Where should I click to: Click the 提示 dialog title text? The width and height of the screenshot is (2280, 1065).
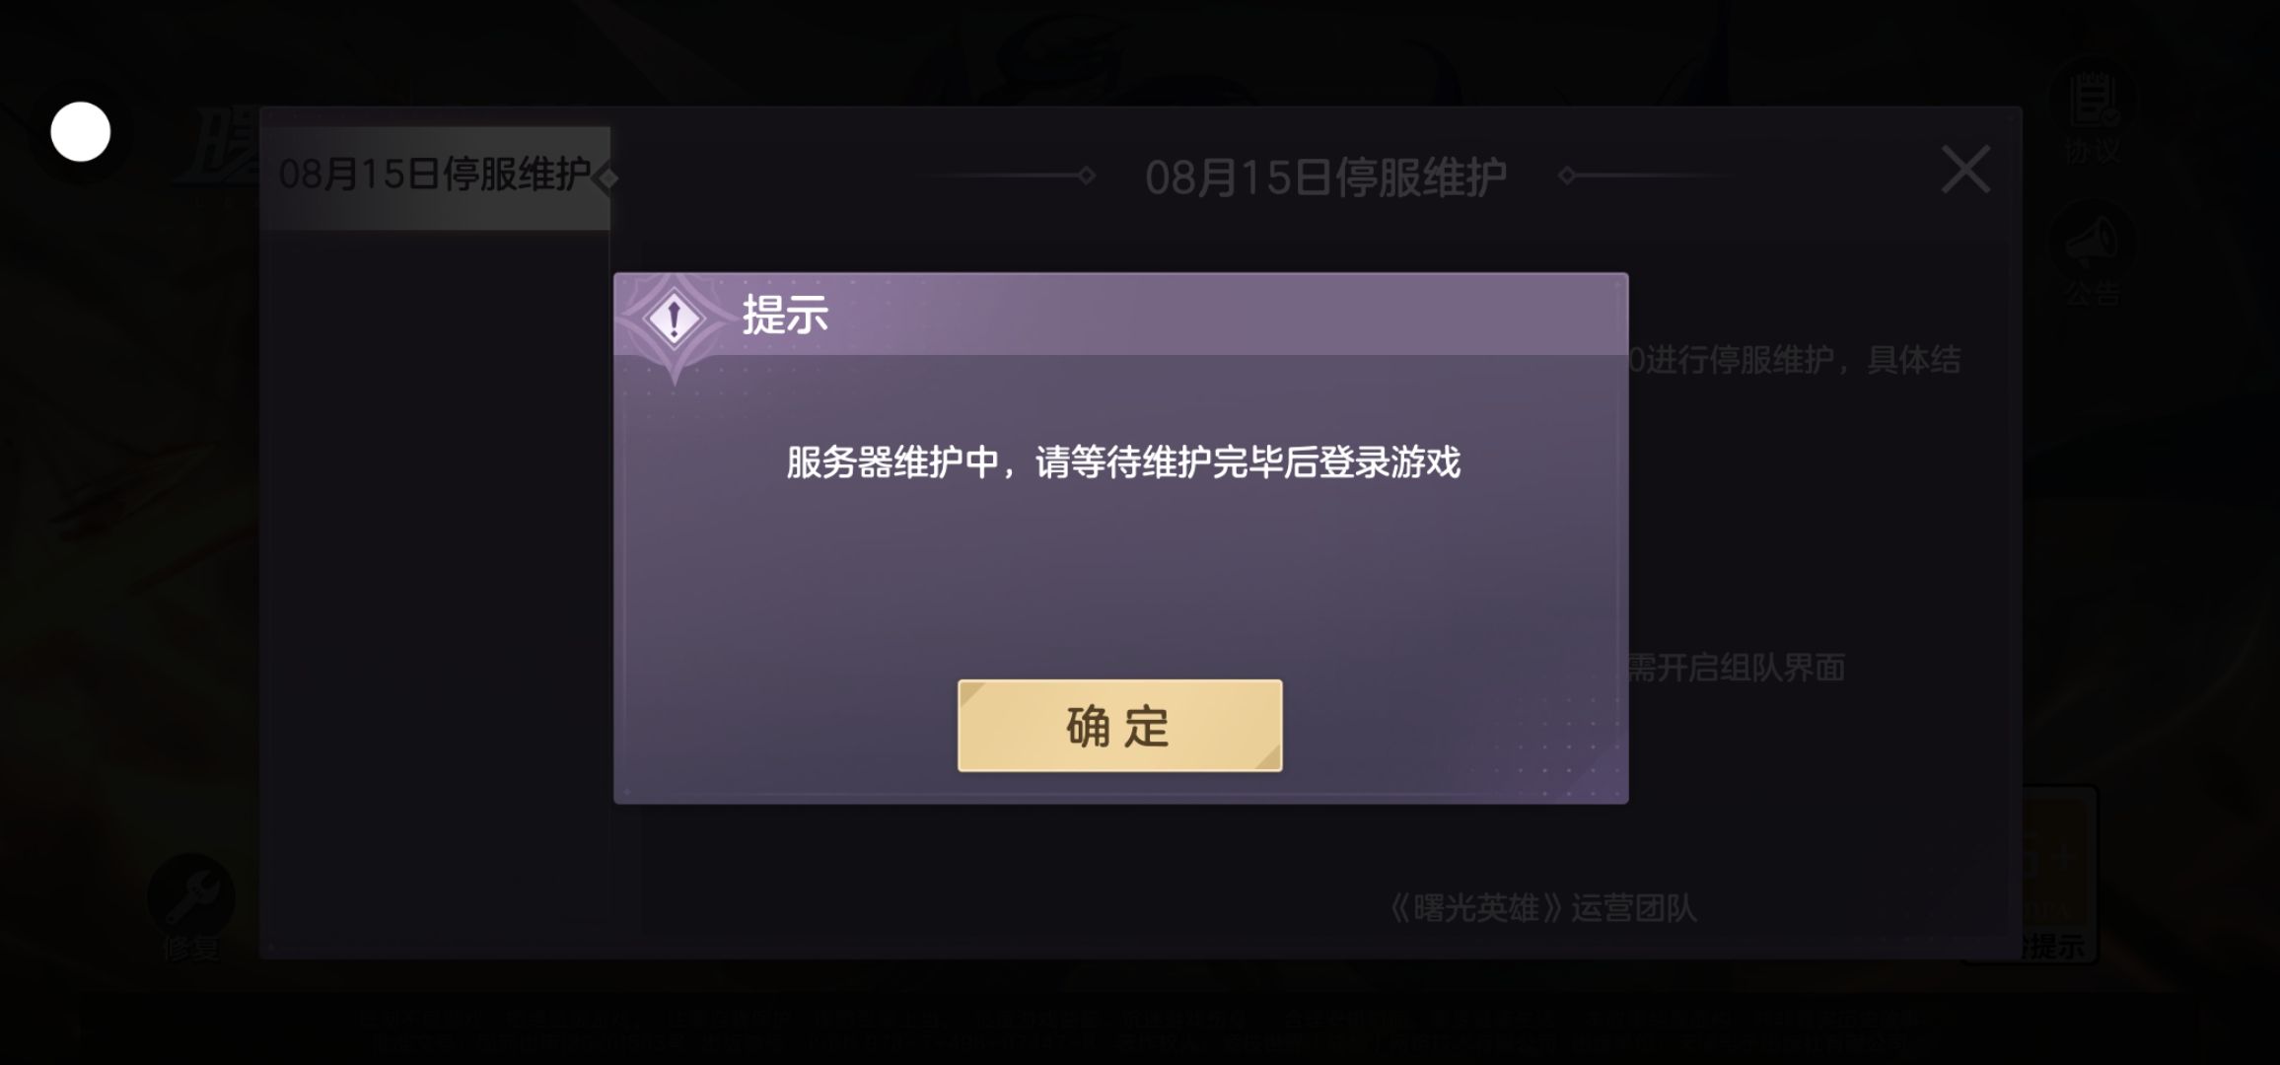[785, 316]
